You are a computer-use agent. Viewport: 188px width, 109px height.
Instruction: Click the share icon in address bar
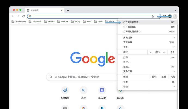coord(153,16)
